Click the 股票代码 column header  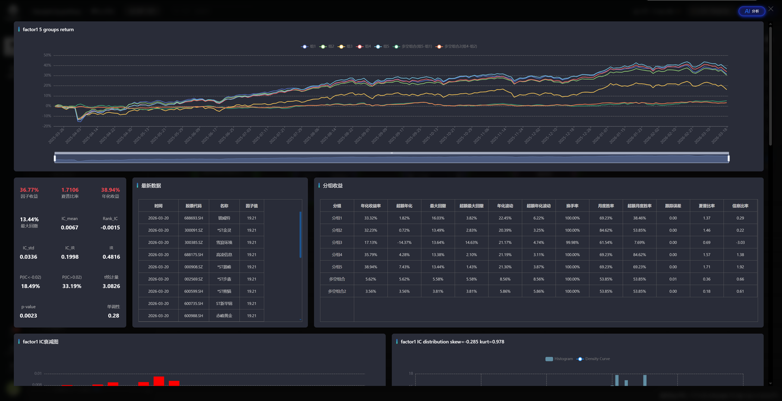tap(193, 206)
